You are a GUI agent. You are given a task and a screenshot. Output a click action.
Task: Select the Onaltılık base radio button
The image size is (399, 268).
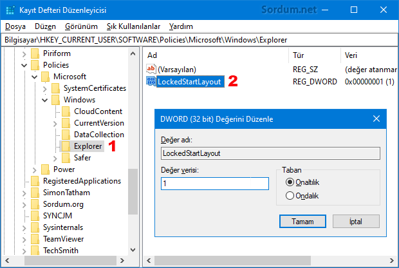point(290,182)
